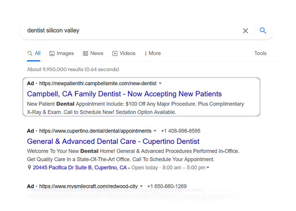The height and width of the screenshot is (211, 296).
Task: Click the News tab newspaper icon
Action: [x=85, y=54]
